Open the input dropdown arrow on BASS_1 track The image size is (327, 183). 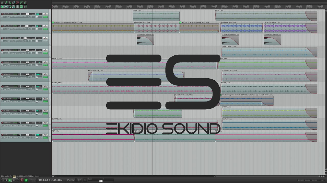pos(29,17)
